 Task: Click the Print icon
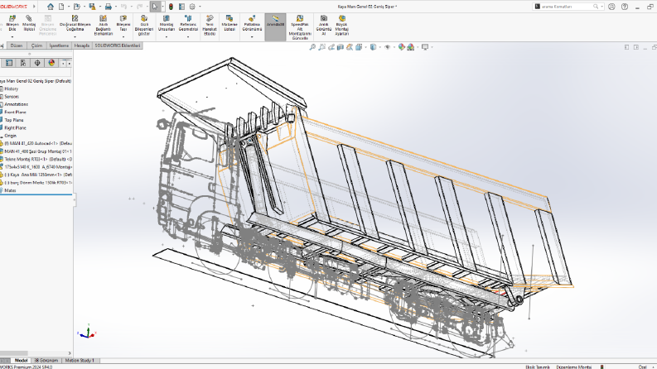pyautogui.click(x=108, y=7)
